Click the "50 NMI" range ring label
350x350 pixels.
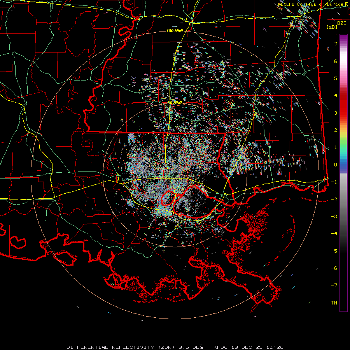(175, 103)
